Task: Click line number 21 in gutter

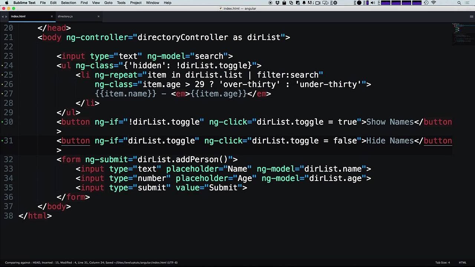Action: (9, 37)
